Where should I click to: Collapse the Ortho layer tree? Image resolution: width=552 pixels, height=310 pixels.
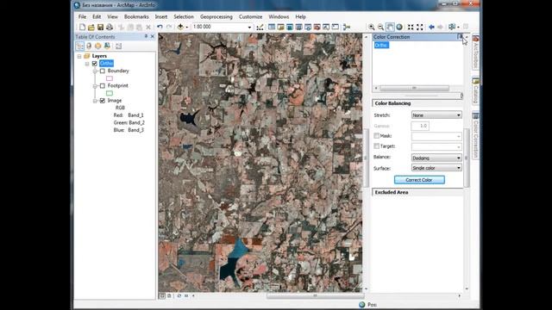[x=87, y=64]
